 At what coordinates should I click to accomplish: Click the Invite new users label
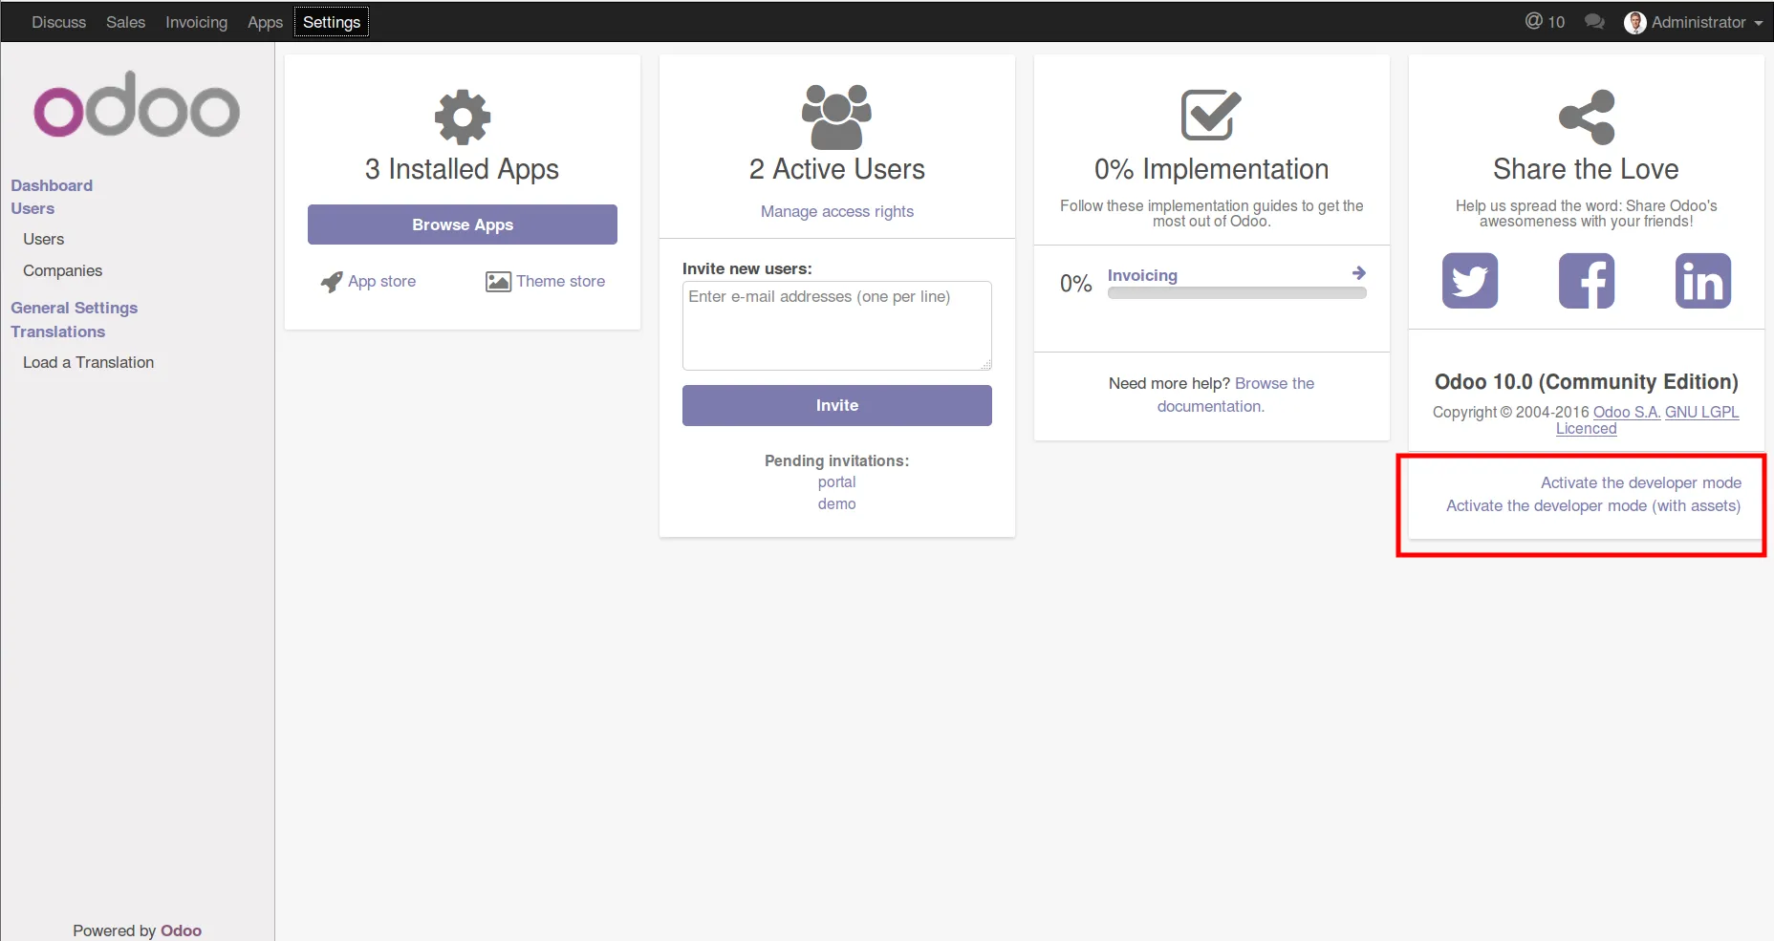tap(747, 268)
